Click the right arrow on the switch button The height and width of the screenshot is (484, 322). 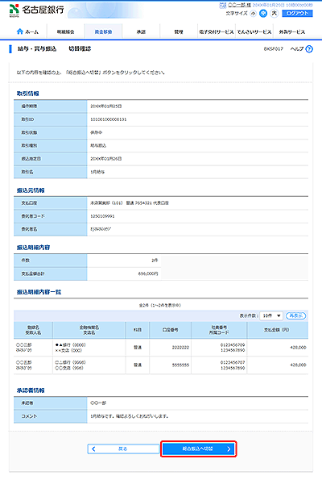point(229,449)
